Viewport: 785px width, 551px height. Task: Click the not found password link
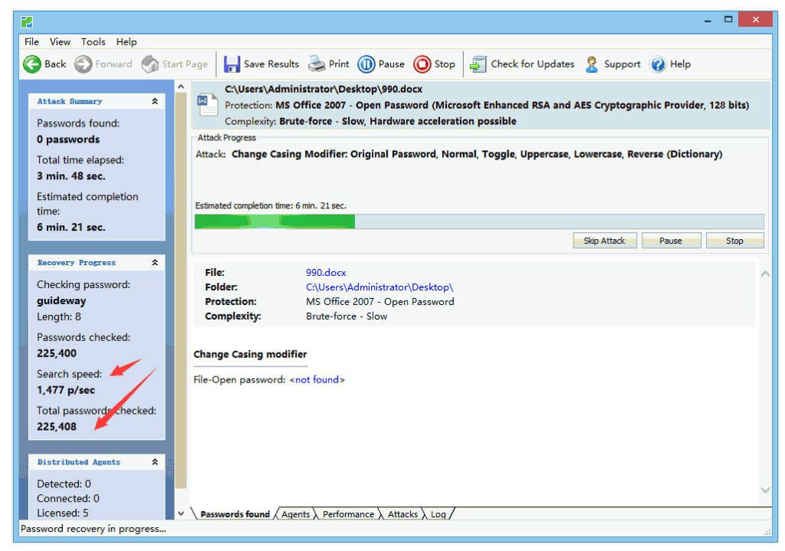click(317, 380)
